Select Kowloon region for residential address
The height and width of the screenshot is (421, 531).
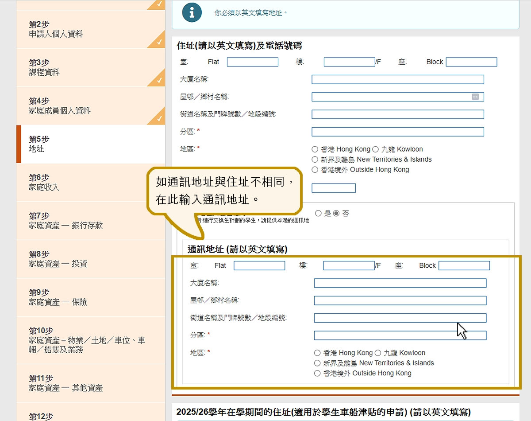[x=376, y=149]
